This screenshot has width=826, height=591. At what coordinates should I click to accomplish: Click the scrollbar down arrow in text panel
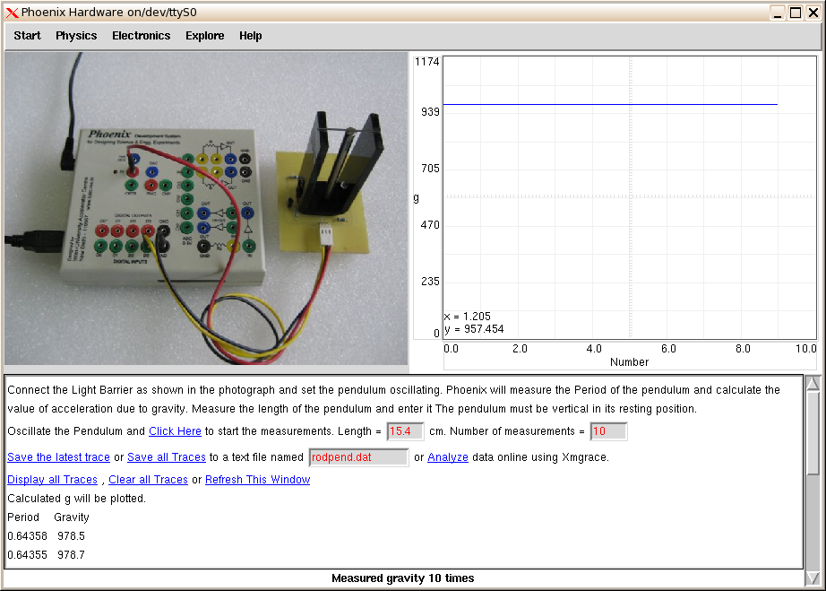coord(813,578)
